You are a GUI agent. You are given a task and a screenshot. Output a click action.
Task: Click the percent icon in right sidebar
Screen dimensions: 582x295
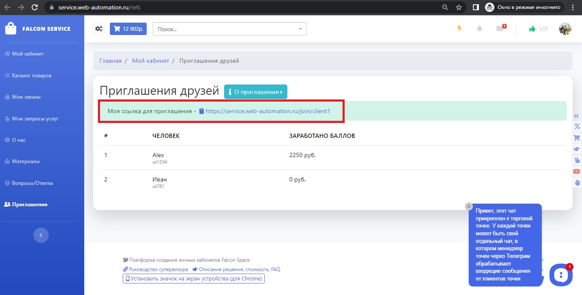click(x=576, y=126)
